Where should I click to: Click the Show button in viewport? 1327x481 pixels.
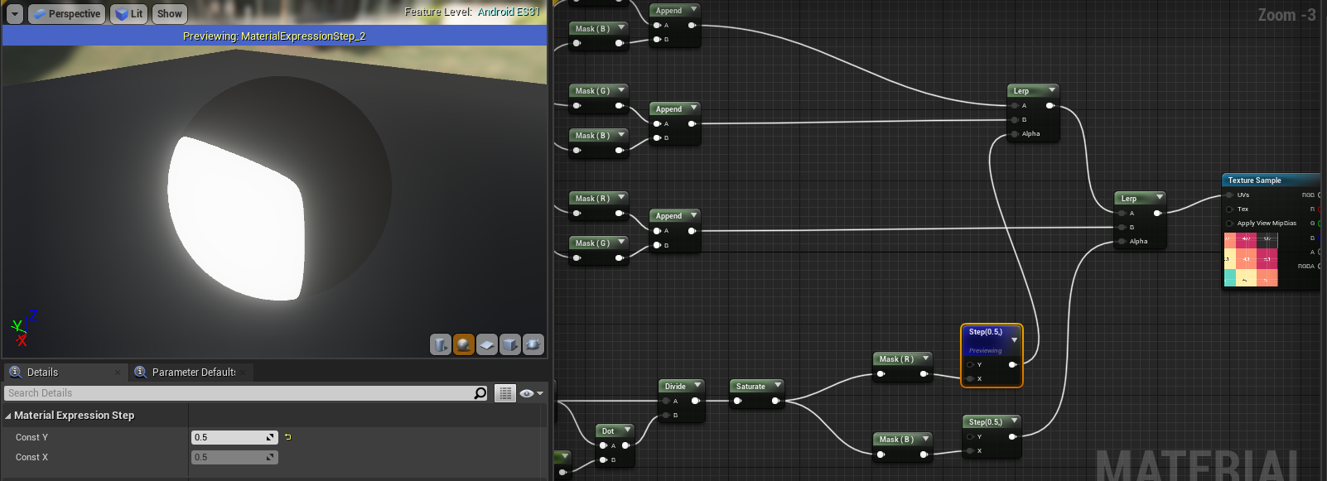[169, 14]
